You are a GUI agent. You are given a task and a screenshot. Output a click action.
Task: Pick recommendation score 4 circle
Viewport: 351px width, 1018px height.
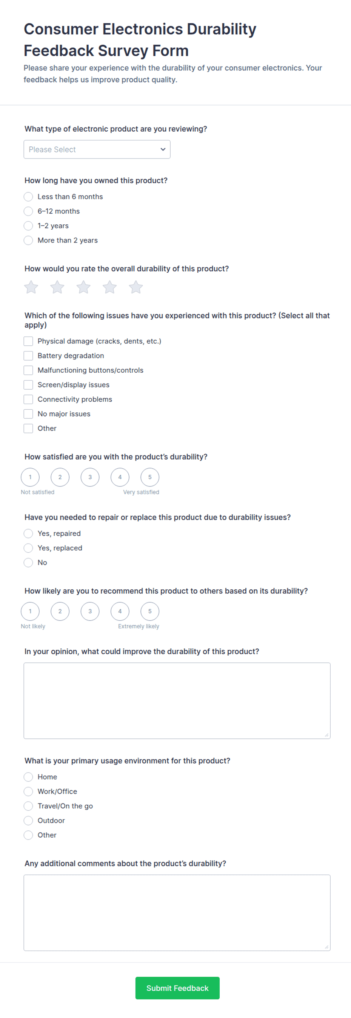120,611
